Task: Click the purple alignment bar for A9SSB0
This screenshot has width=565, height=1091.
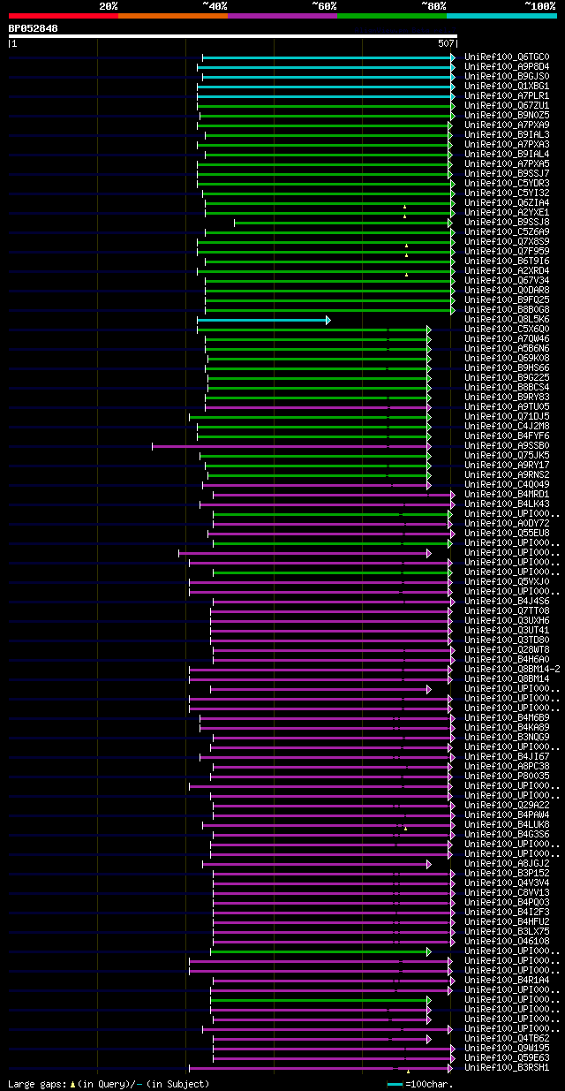Action: pyautogui.click(x=291, y=446)
